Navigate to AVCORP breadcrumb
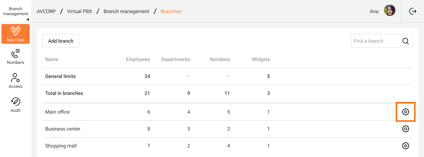 46,11
